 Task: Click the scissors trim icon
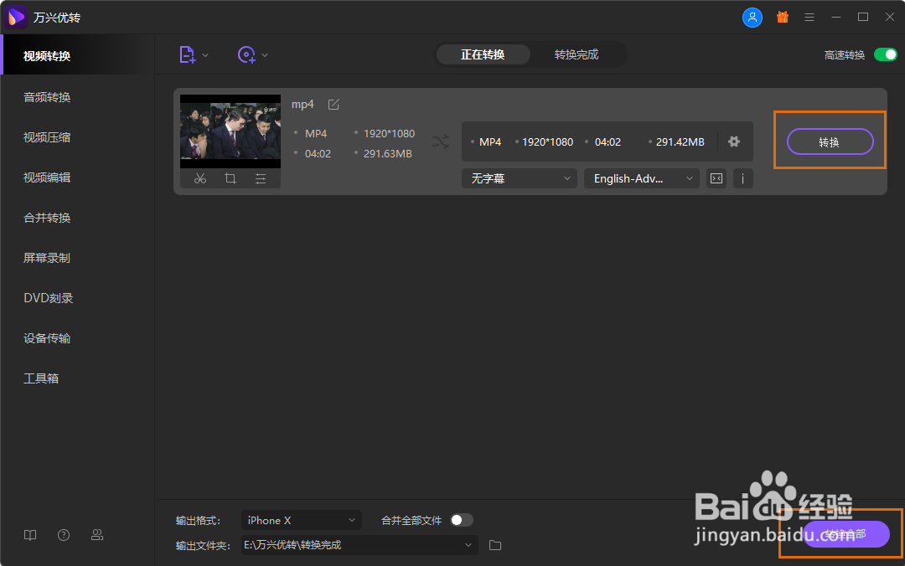pos(200,178)
